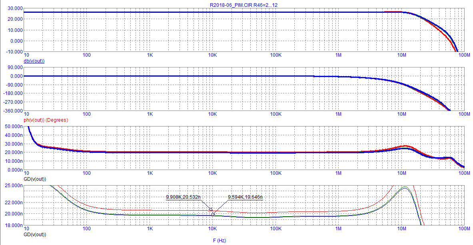Screen dimensions: 473x245
Task: Click the 25.000n value on the zoomed delay axis
Action: [14, 186]
